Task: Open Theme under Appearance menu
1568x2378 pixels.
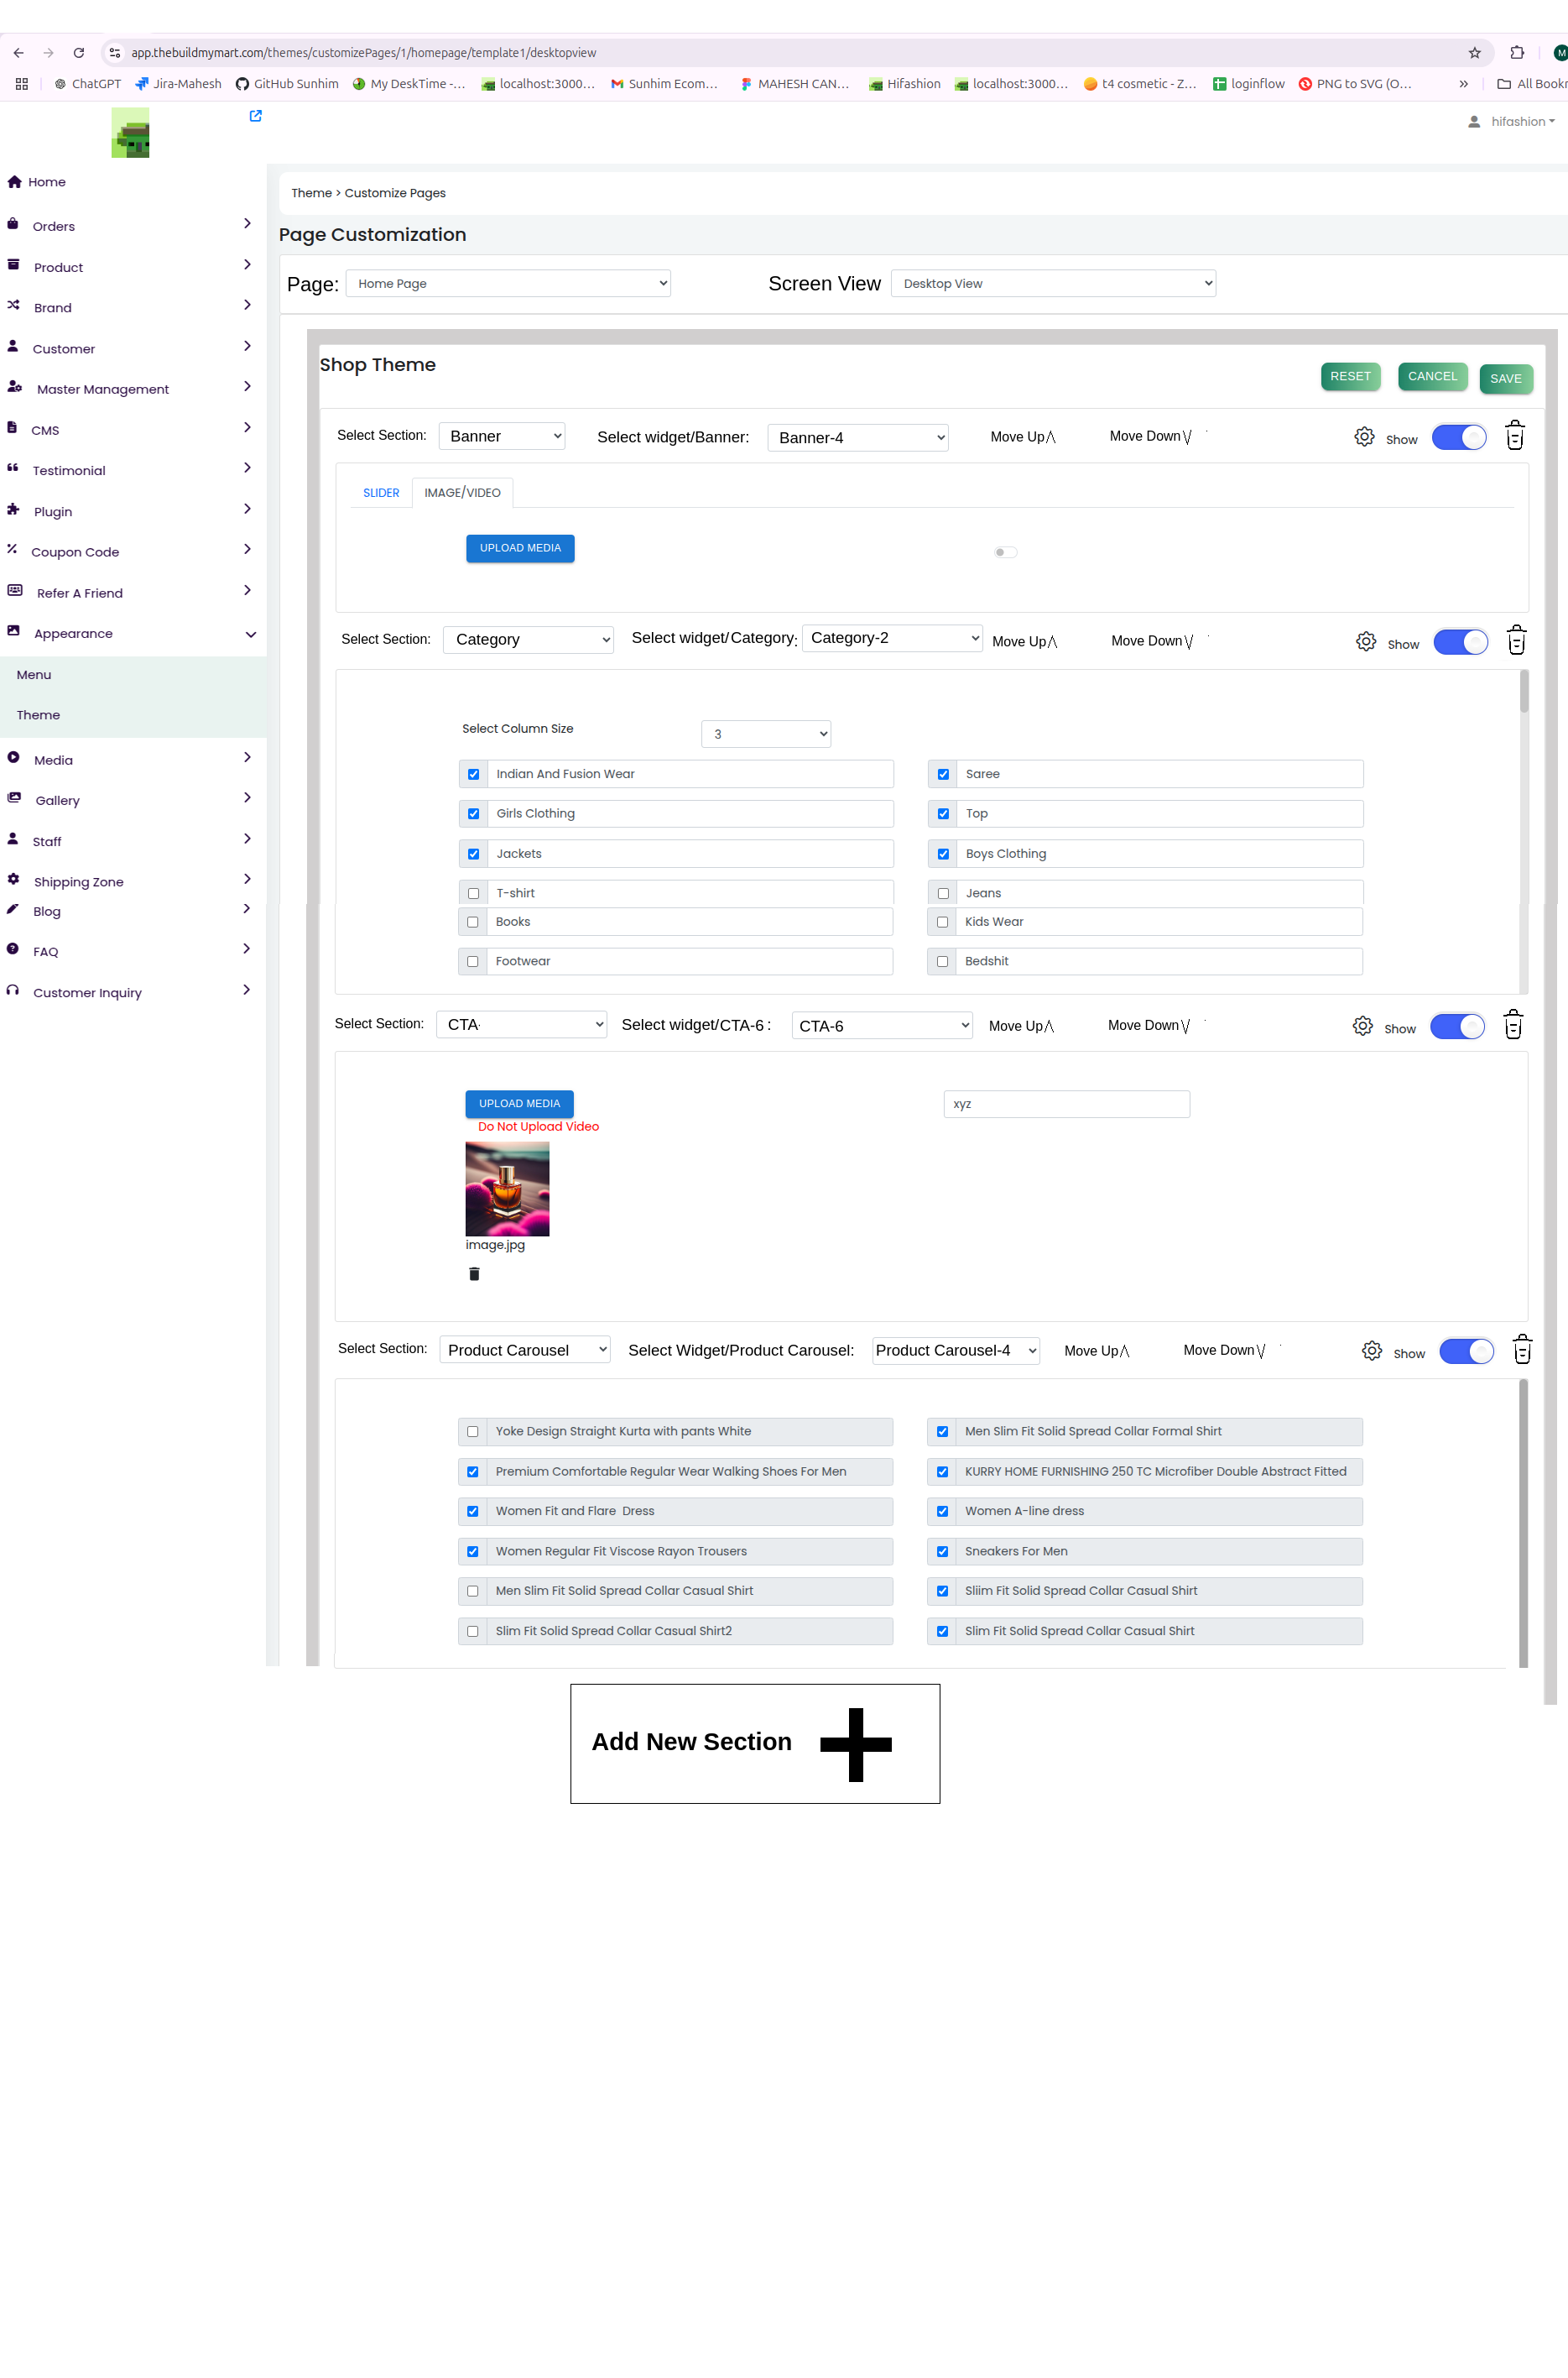Action: [x=38, y=715]
